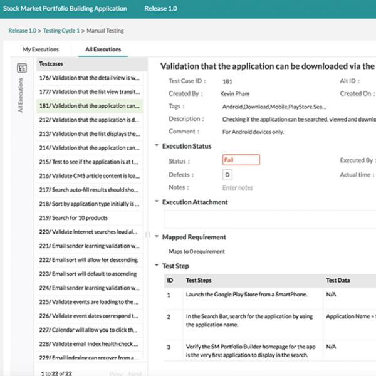
Task: Collapse the Mapped Requirement section
Action: pyautogui.click(x=157, y=236)
